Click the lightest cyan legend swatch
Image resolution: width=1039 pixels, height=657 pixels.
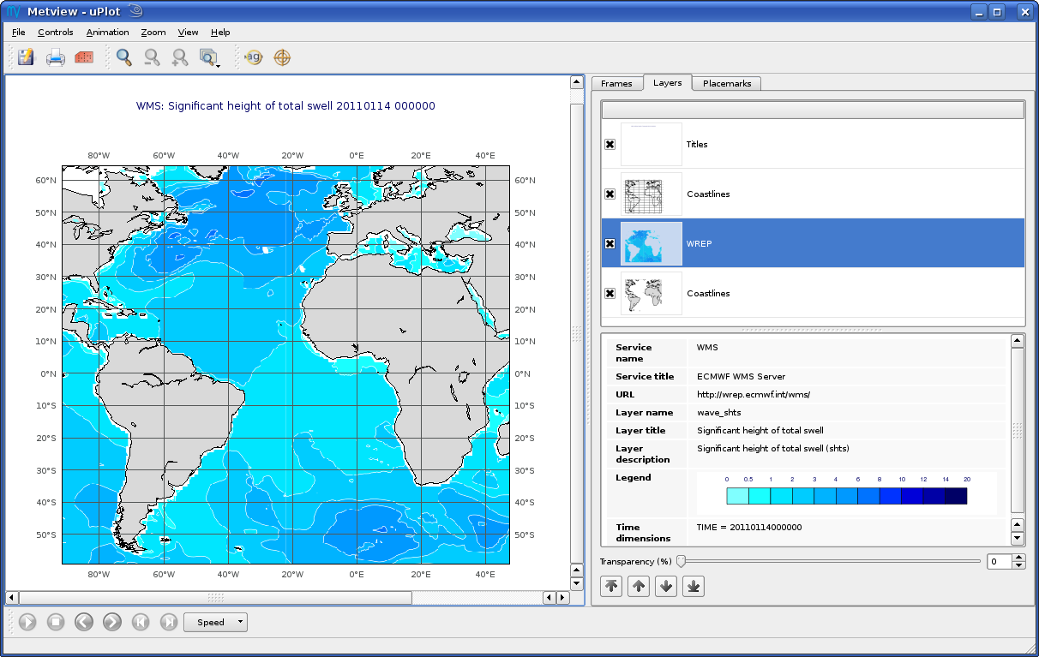pos(737,496)
